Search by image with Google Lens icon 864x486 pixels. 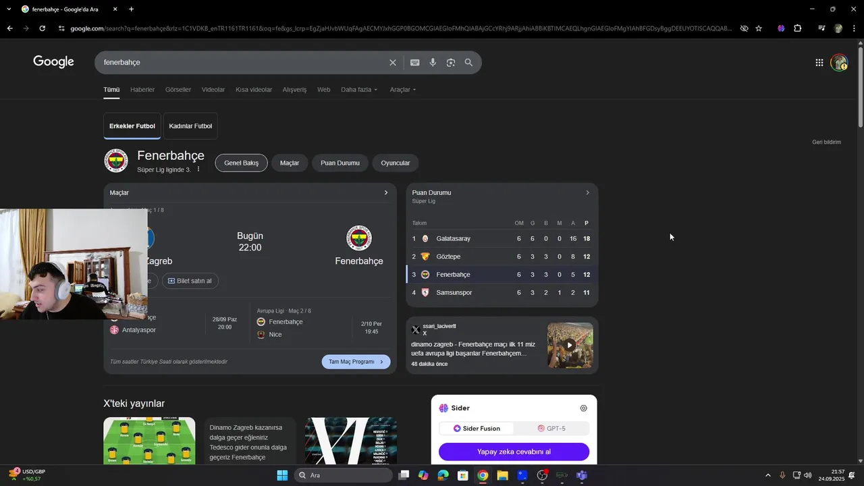[x=450, y=62]
